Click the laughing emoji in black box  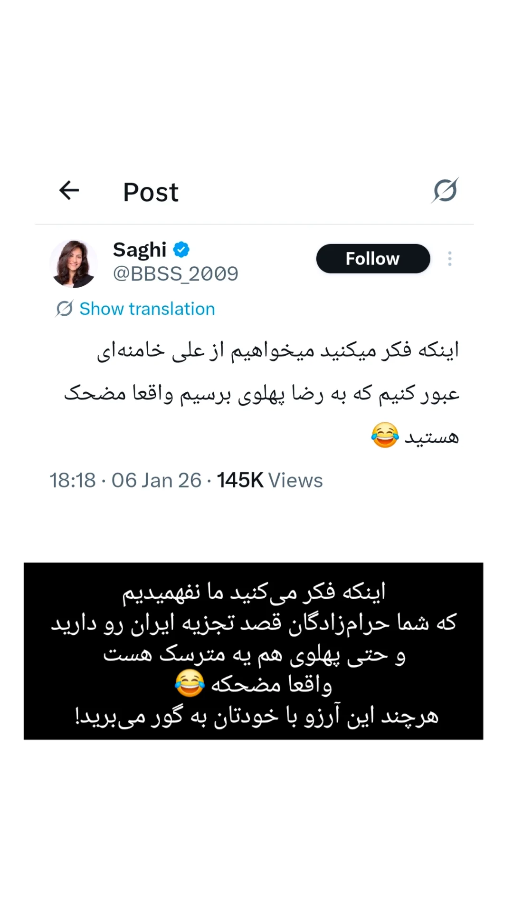tap(190, 683)
